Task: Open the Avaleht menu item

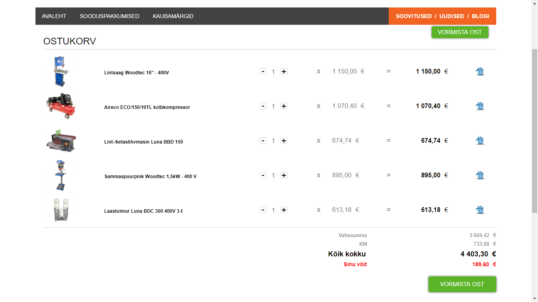Action: click(54, 16)
